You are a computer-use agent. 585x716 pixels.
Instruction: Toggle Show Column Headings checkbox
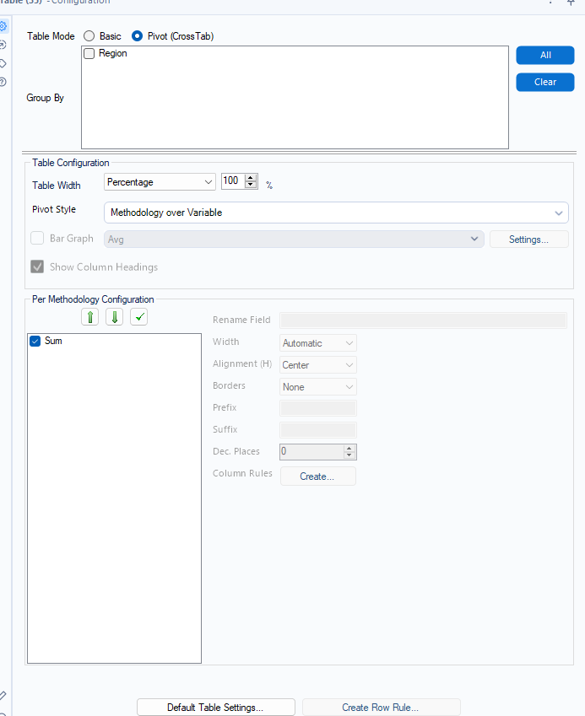pos(37,266)
